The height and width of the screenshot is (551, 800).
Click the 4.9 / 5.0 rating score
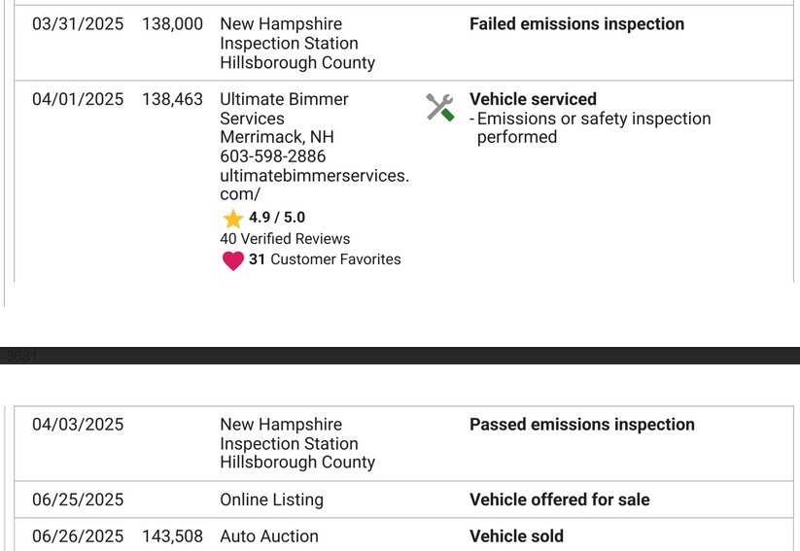276,218
